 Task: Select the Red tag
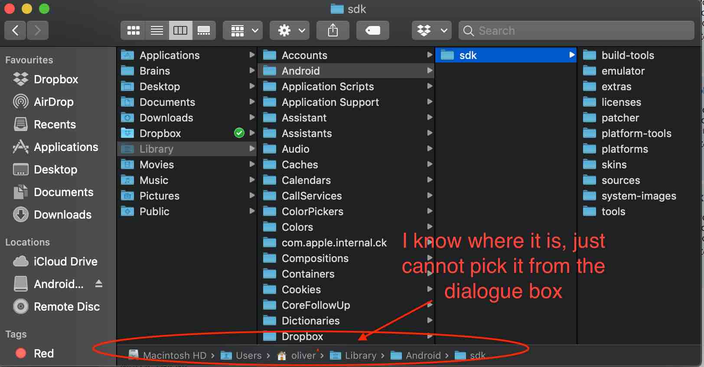[43, 354]
